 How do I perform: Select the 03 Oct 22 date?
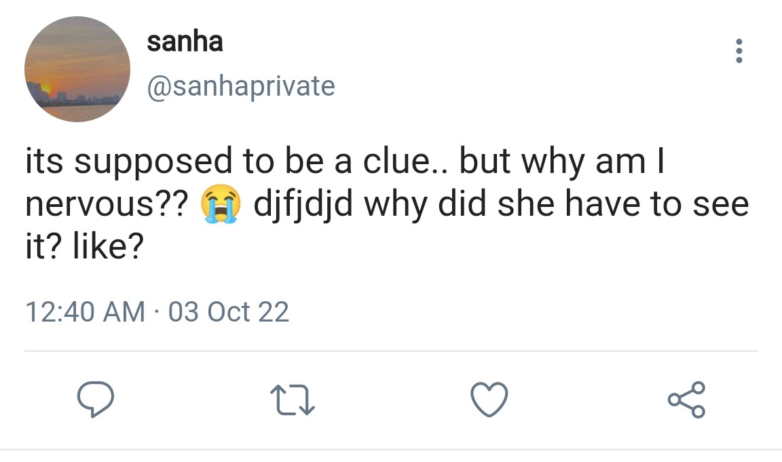point(228,312)
